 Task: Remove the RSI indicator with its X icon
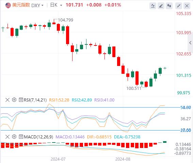click(7, 100)
